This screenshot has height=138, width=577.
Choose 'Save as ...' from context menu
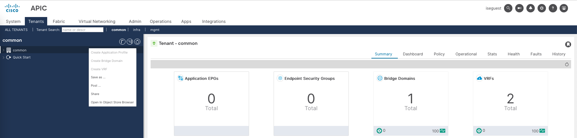pos(98,77)
